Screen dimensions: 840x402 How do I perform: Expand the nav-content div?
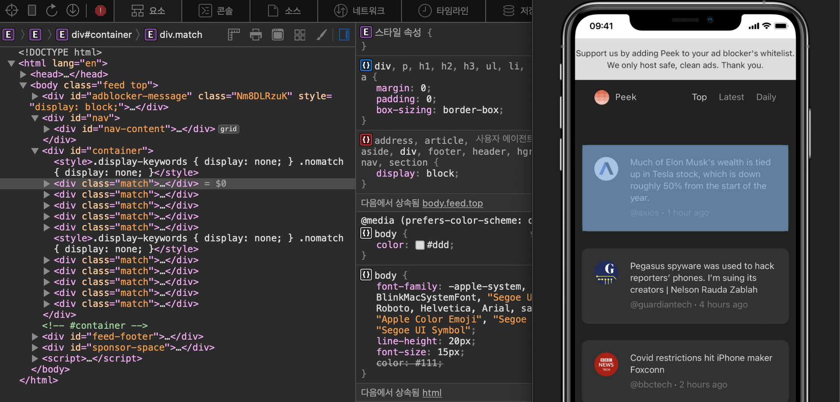[47, 129]
